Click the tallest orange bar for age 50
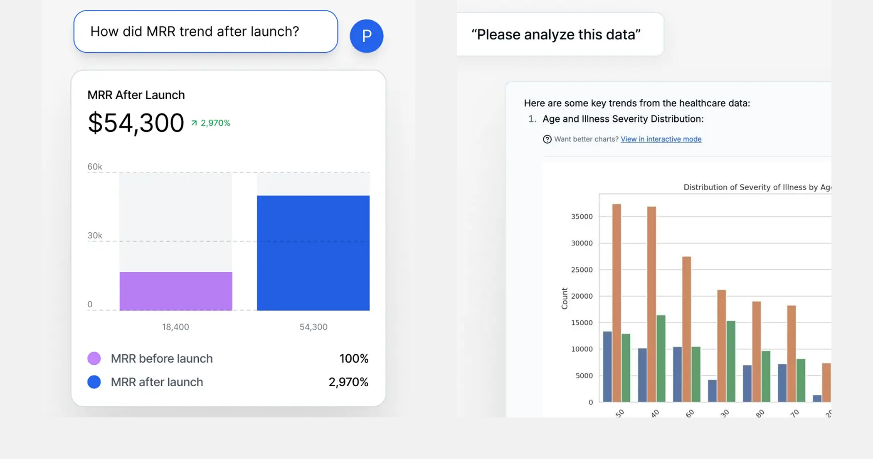873x459 pixels. click(x=617, y=303)
